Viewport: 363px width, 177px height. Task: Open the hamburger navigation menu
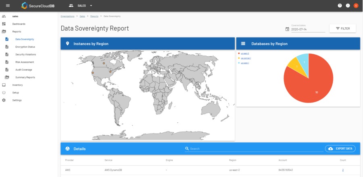click(x=8, y=6)
